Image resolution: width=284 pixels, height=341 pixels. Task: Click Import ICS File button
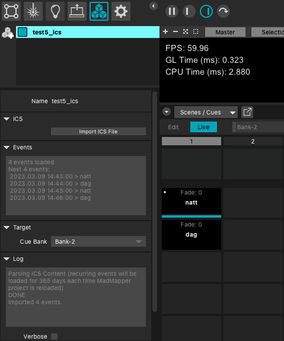(98, 131)
